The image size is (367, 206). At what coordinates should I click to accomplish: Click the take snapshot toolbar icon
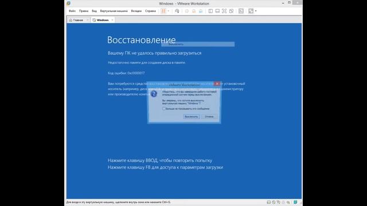pyautogui.click(x=187, y=11)
